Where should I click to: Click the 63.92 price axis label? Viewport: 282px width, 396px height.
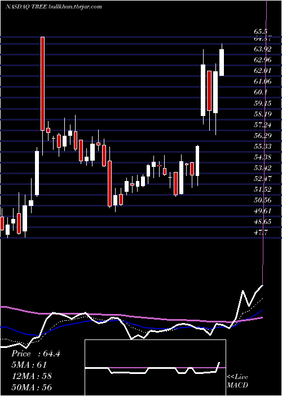(263, 49)
